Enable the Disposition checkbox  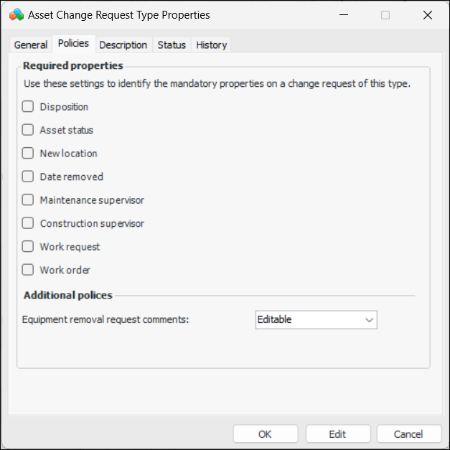pos(28,107)
